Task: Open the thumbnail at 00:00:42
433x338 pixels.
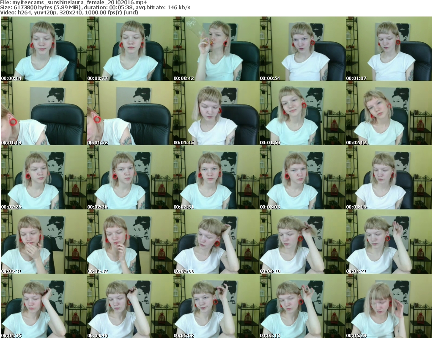Action: (x=216, y=49)
